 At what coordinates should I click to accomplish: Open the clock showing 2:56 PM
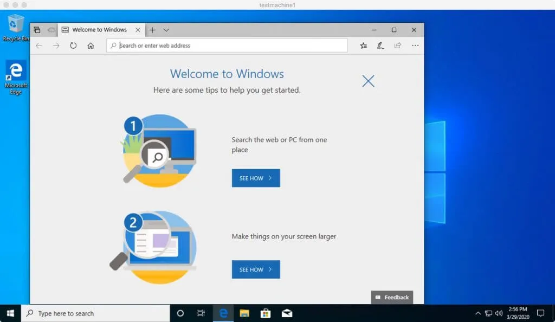click(x=518, y=313)
